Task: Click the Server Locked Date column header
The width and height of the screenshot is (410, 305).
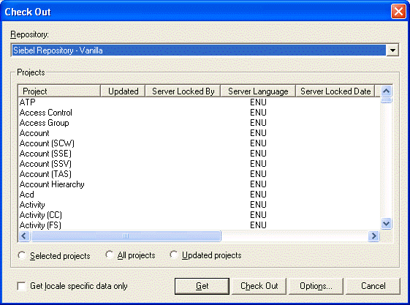Action: tap(335, 91)
